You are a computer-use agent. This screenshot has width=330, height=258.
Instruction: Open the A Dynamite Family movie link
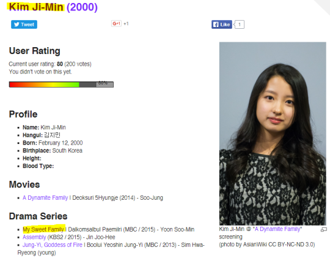(x=45, y=198)
